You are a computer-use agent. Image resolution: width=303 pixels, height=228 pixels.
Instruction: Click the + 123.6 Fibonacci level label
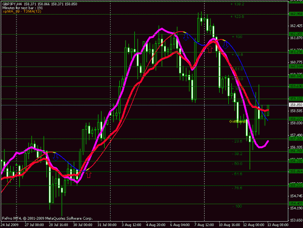(x=237, y=17)
